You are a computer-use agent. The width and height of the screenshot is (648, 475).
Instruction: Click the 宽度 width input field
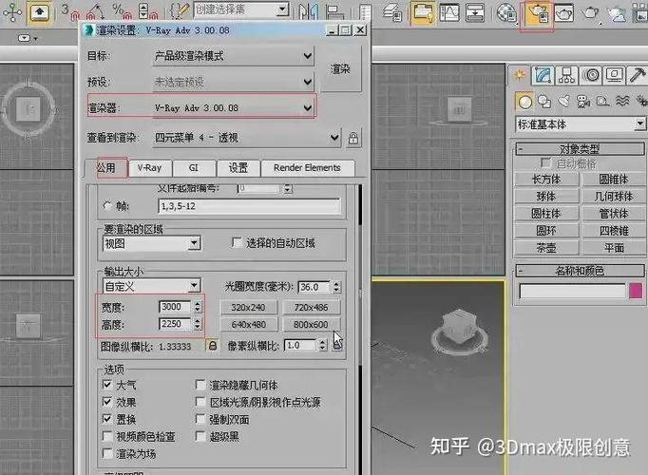[175, 307]
